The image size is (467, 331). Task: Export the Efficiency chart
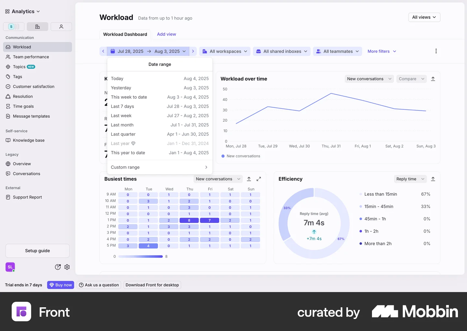pos(433,179)
